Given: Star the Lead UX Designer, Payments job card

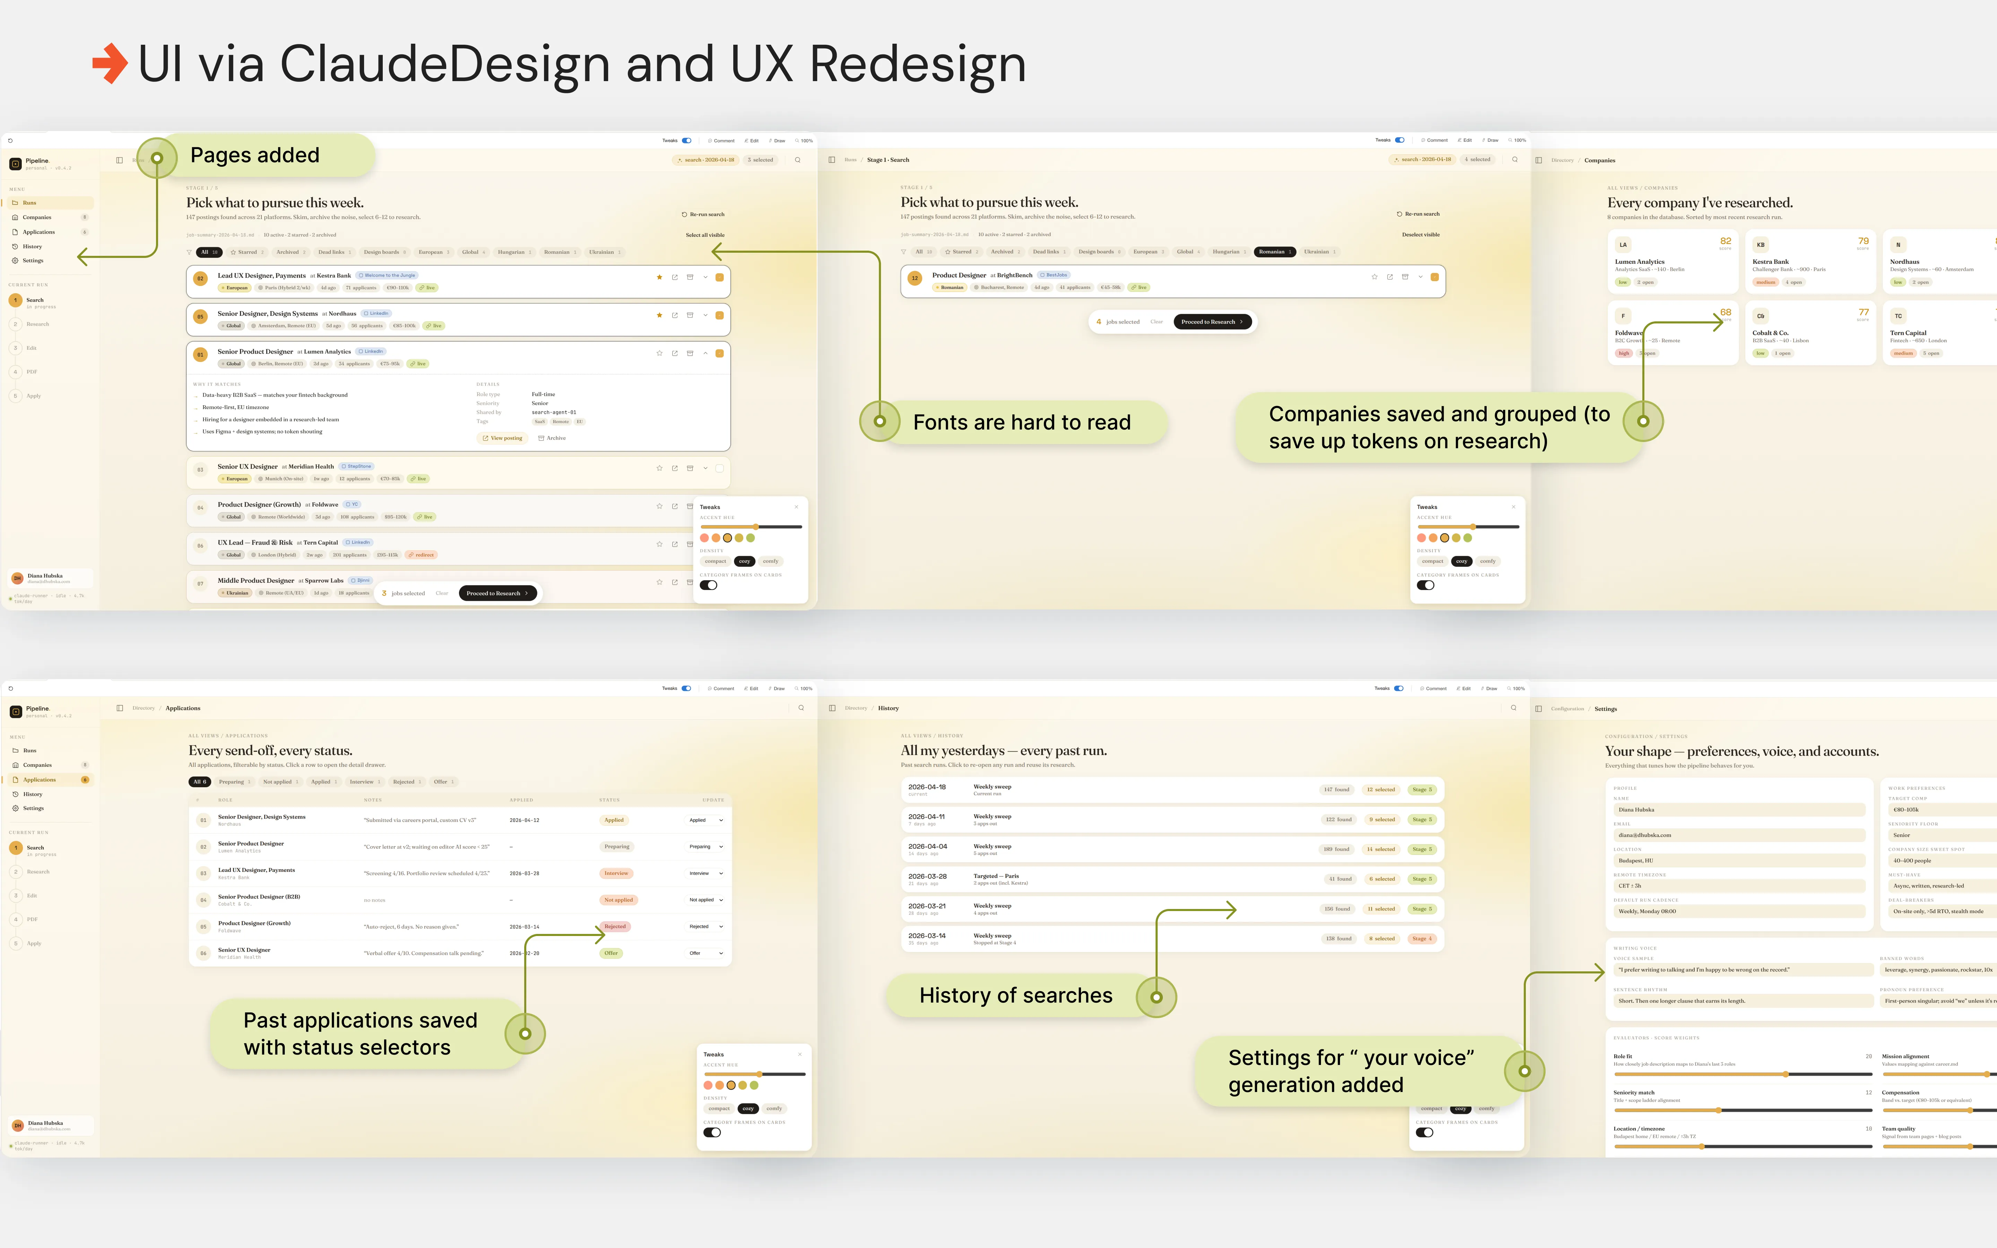Looking at the screenshot, I should pyautogui.click(x=659, y=277).
